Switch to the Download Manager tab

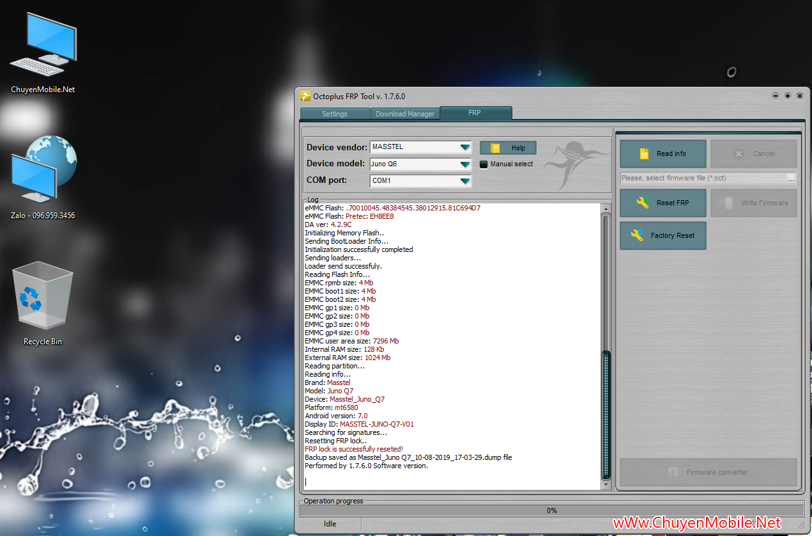click(x=405, y=114)
